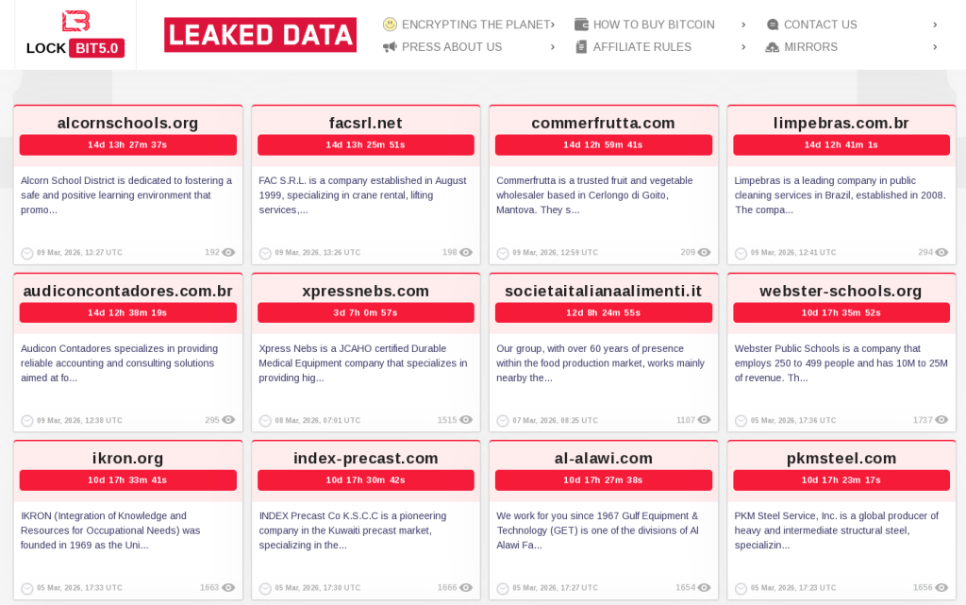Open the commerfrutta.com title link

click(603, 123)
